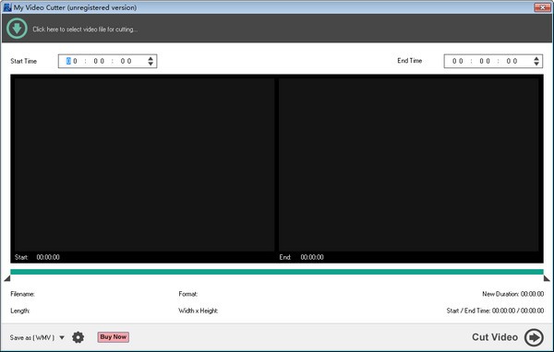Click the Filename: label
Viewport: 554px width, 352px height.
coord(22,294)
